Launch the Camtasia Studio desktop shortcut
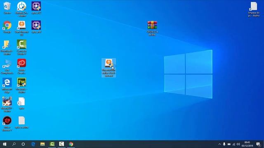This screenshot has height=148, width=264. point(21,47)
